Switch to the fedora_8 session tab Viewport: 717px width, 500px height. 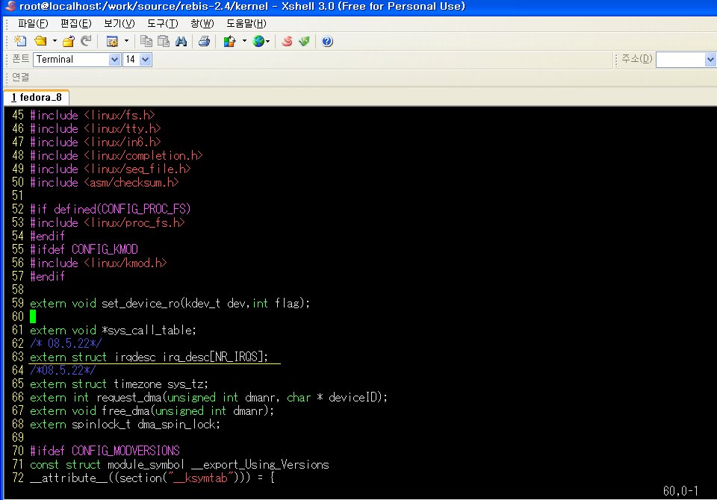(x=36, y=97)
